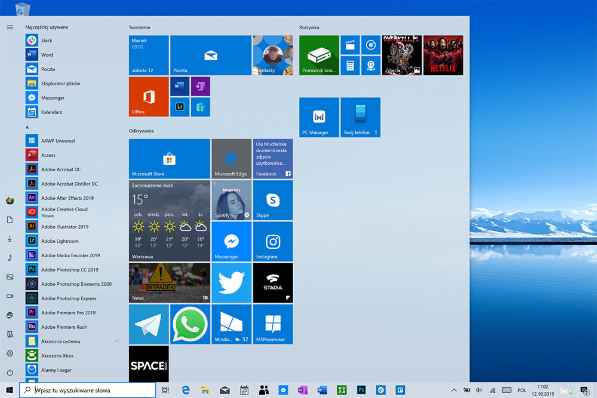Launch AAWP Universal from the app list

tap(72, 141)
